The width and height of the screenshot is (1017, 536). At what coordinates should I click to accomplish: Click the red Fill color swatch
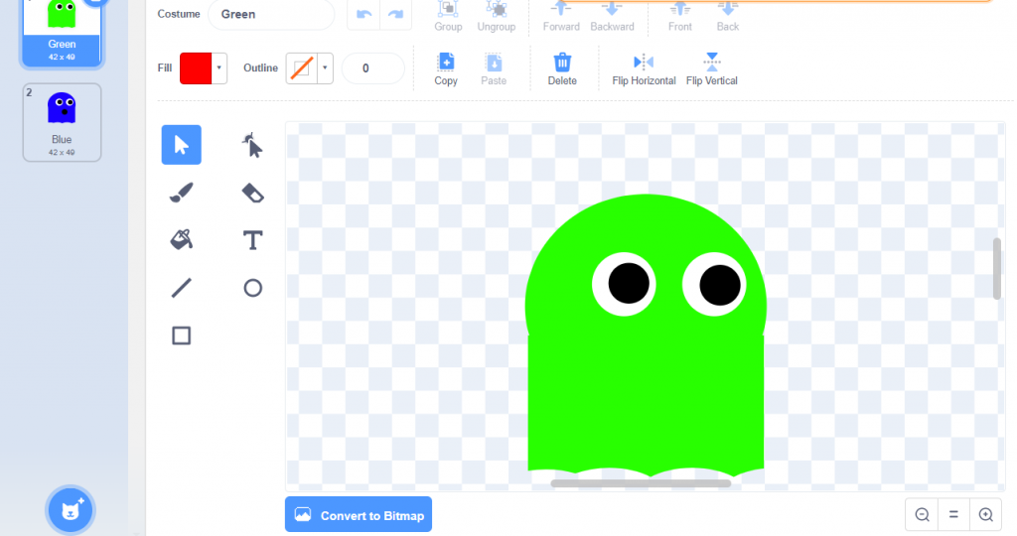tap(196, 68)
